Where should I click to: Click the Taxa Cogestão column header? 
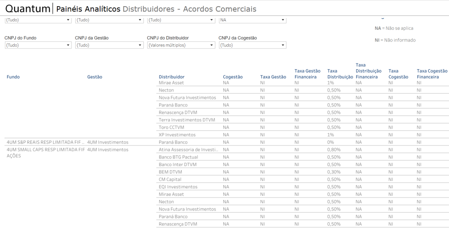pyautogui.click(x=398, y=74)
